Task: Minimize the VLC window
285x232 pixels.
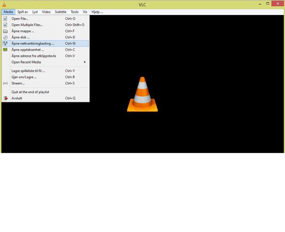Action: click(x=260, y=4)
